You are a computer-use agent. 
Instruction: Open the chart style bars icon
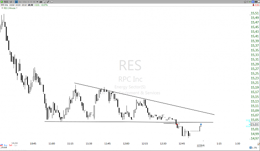click(41, 2)
